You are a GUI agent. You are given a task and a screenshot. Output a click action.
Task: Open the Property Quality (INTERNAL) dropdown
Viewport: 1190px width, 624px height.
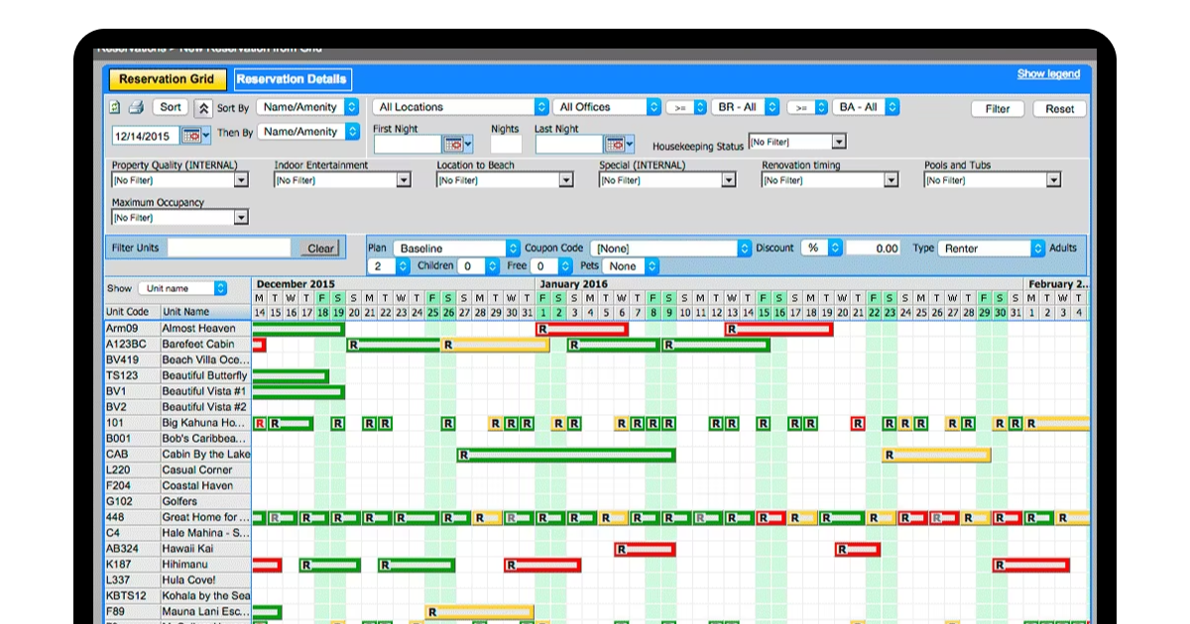click(x=179, y=180)
